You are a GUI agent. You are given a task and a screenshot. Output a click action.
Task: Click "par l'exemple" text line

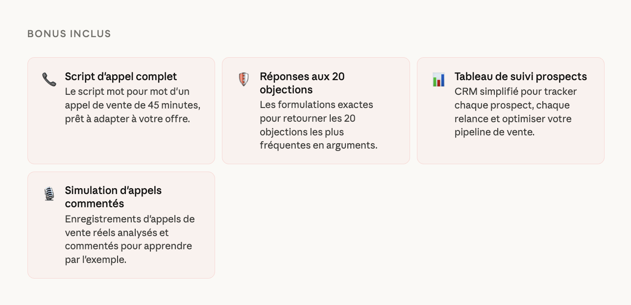coord(96,260)
